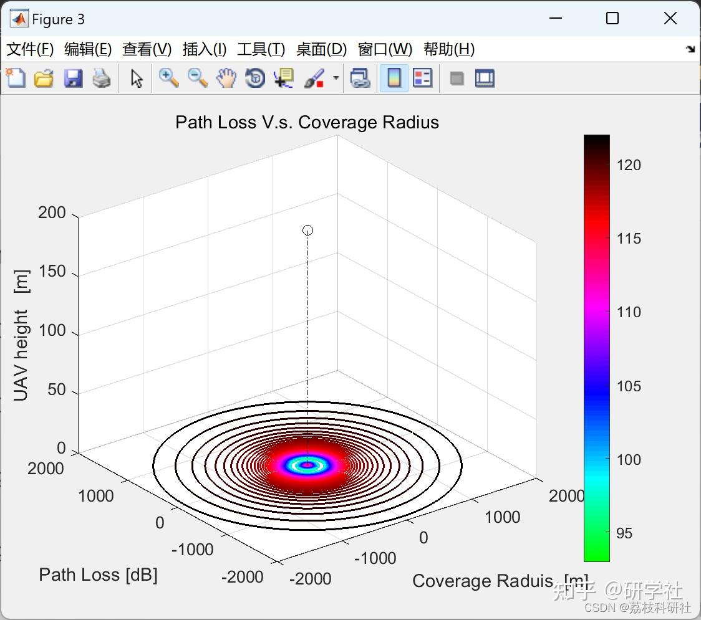Save the current figure
This screenshot has height=620, width=701.
coord(73,78)
